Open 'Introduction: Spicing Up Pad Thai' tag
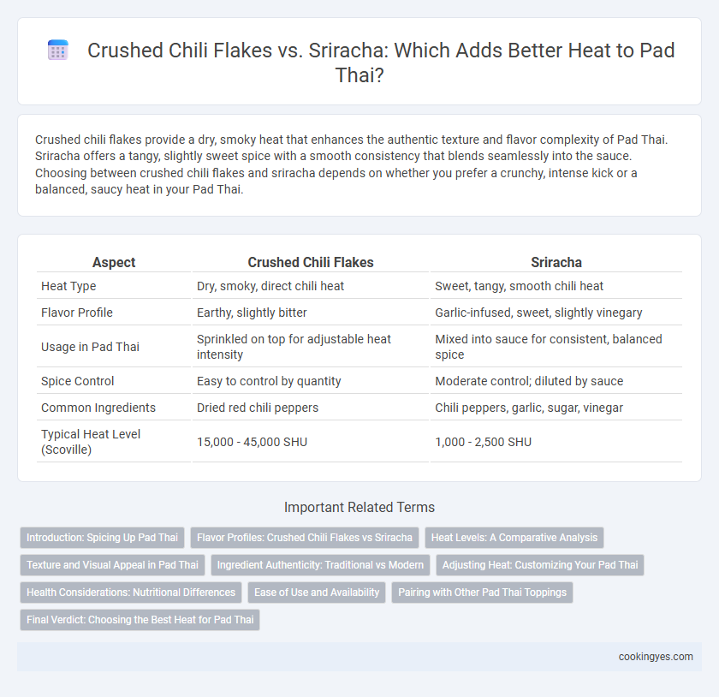This screenshot has height=697, width=719. point(102,538)
